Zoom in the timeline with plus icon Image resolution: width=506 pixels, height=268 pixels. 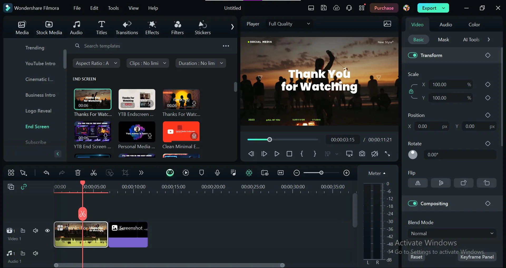point(347,173)
